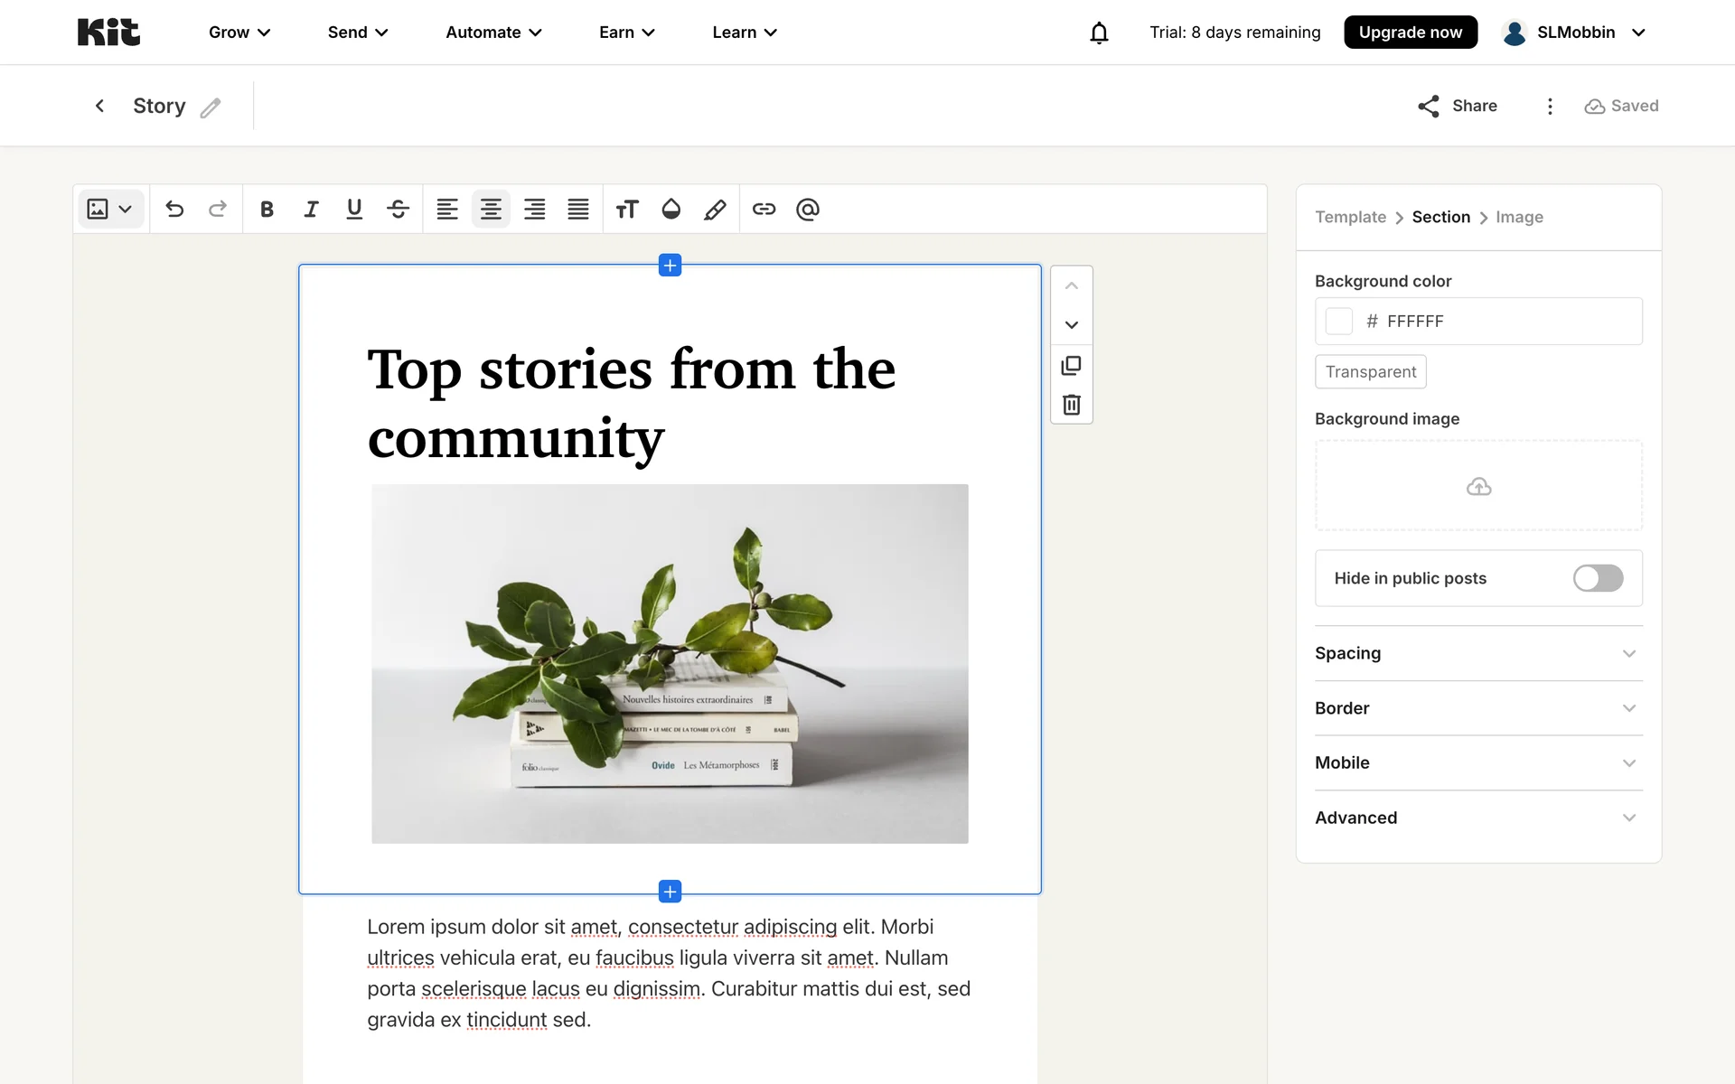Image resolution: width=1735 pixels, height=1084 pixels.
Task: Insert a link with chain icon
Action: pos(764,210)
